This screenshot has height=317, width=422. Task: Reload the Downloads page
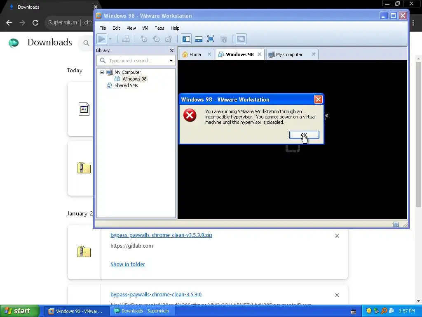coord(35,23)
